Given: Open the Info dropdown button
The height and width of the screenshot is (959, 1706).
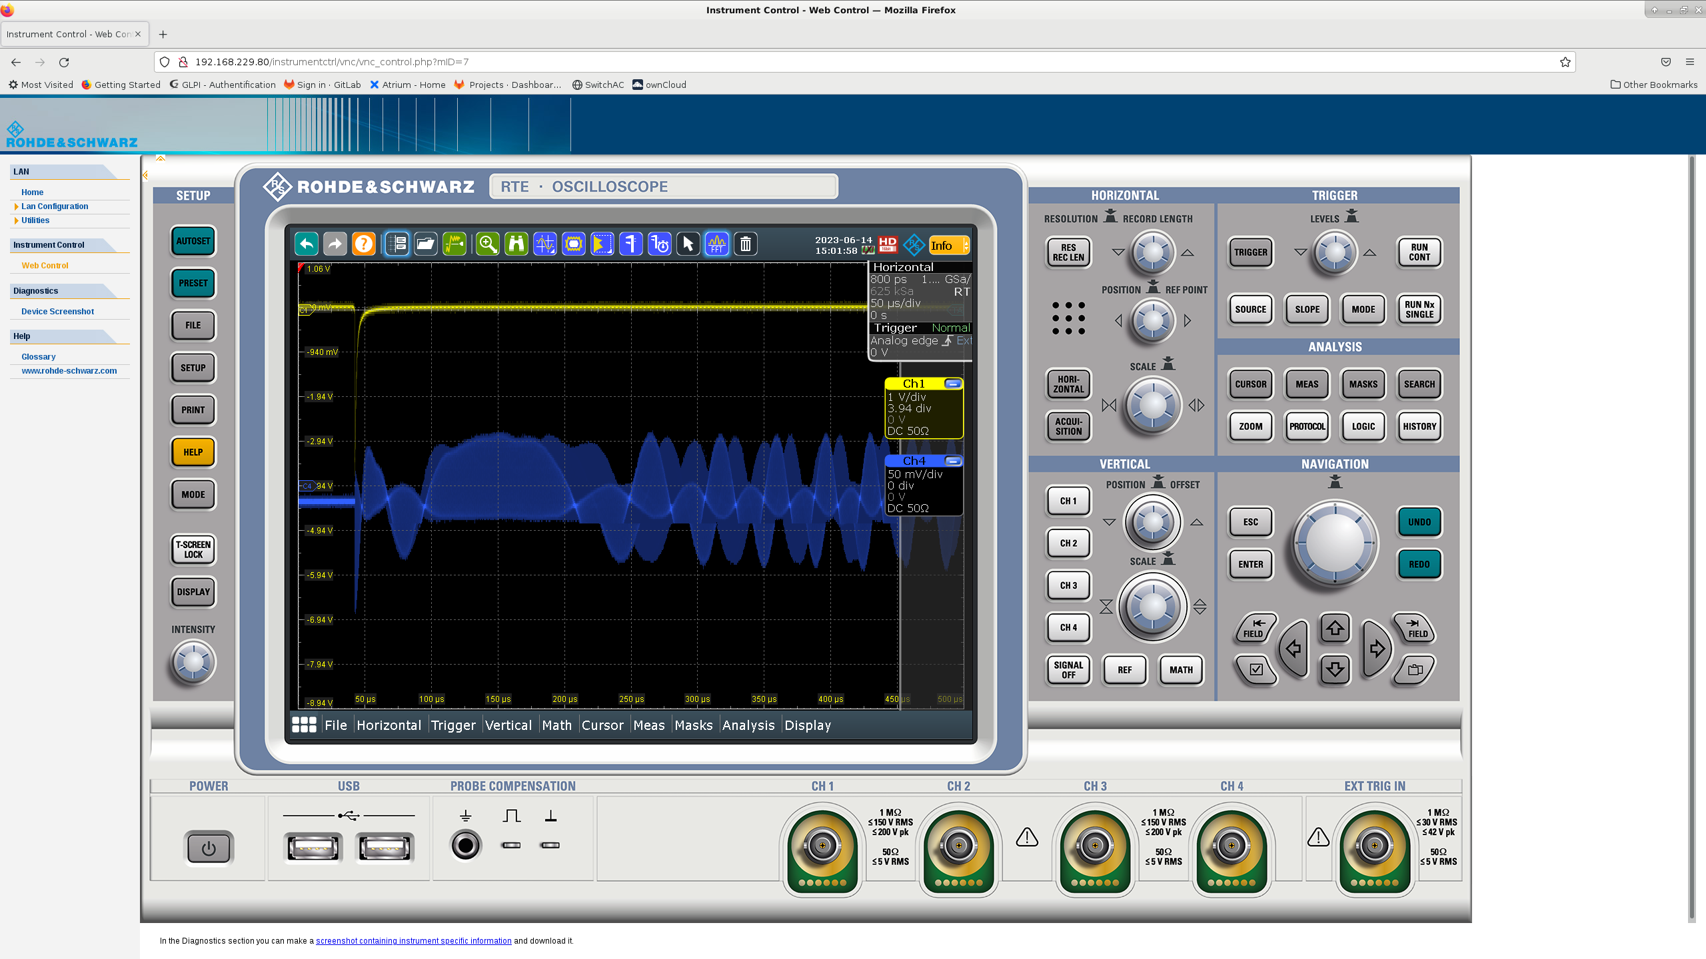Looking at the screenshot, I should pyautogui.click(x=948, y=245).
